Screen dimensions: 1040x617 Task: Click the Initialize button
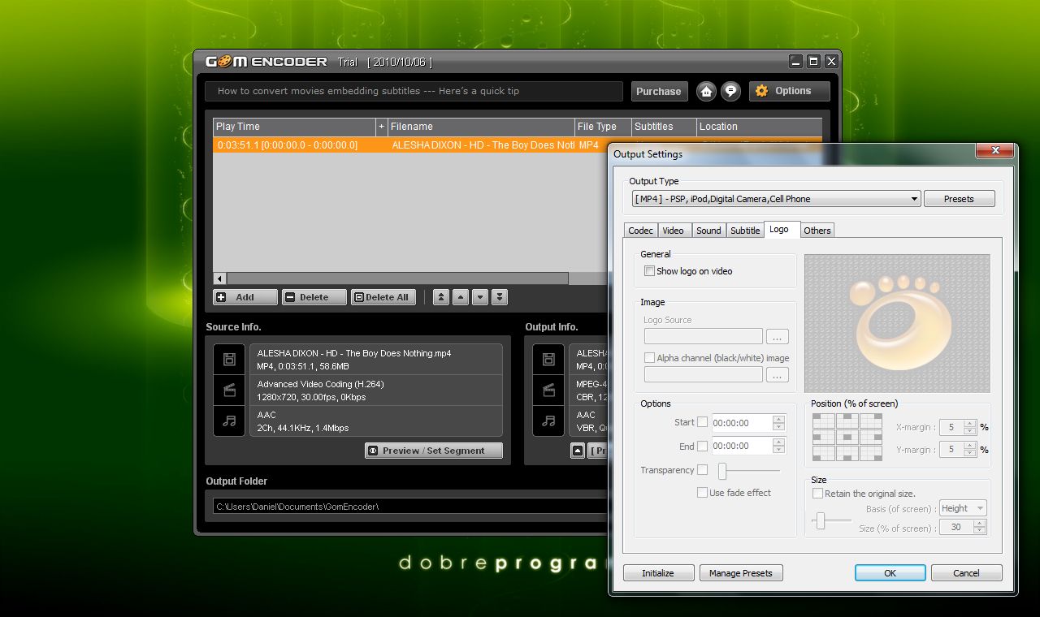tap(658, 573)
